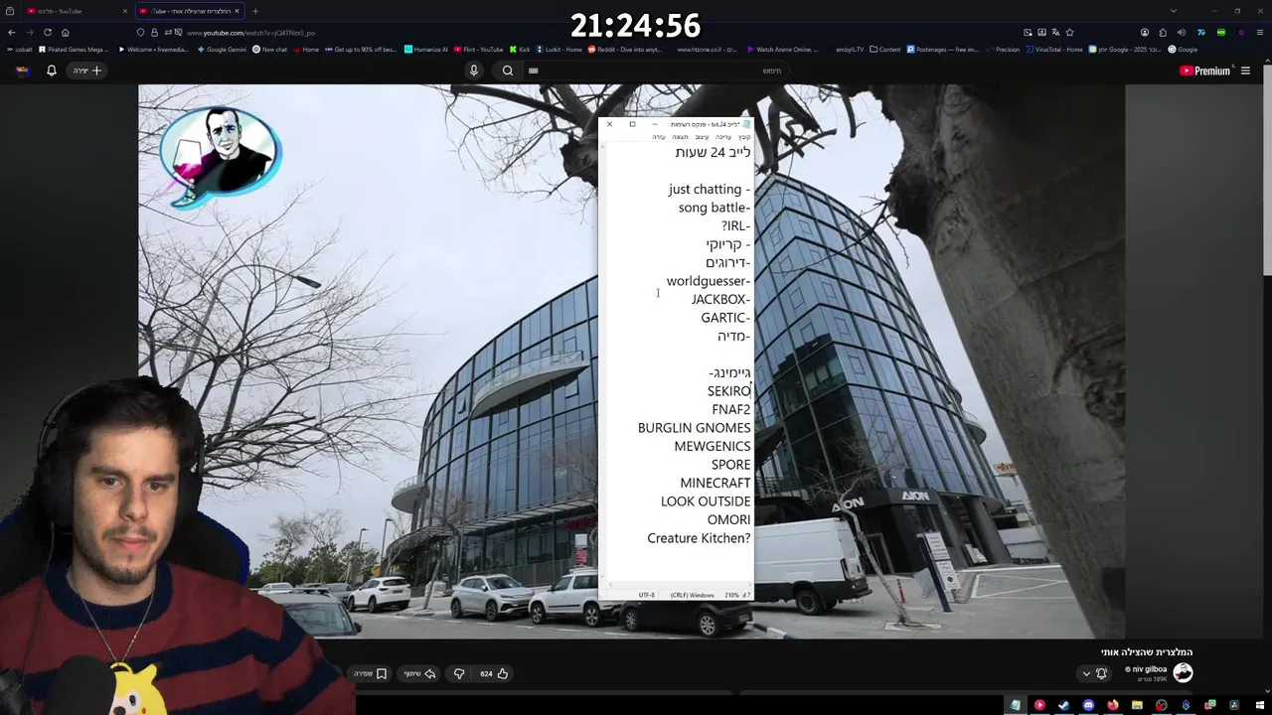Like the video showing 624 likes
The height and width of the screenshot is (715, 1272).
click(494, 673)
